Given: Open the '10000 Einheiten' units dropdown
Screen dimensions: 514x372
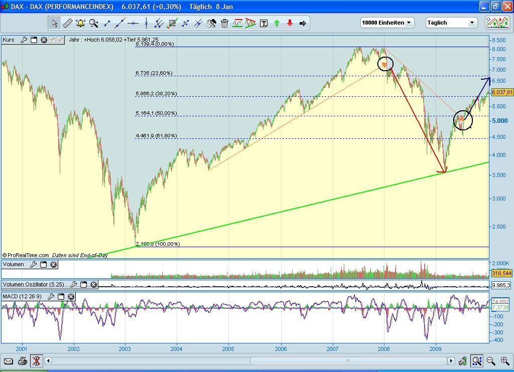Looking at the screenshot, I should (387, 23).
